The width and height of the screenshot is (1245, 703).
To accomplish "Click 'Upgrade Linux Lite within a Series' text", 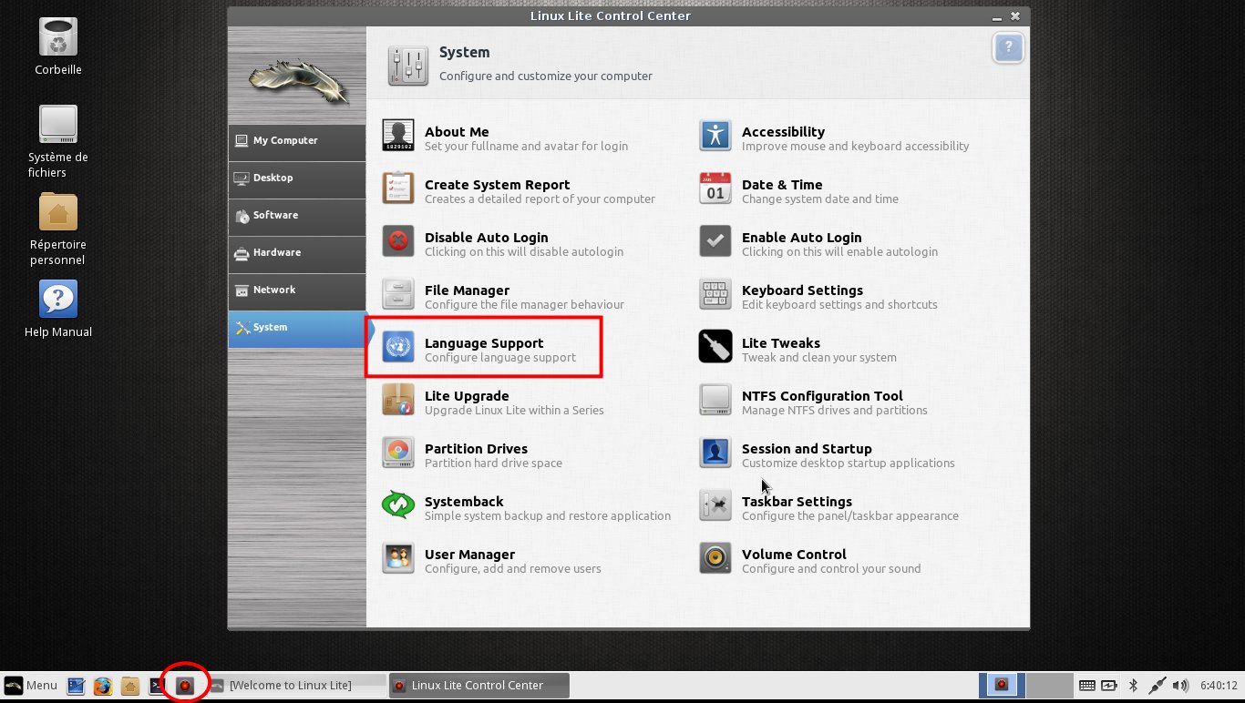I will (514, 411).
